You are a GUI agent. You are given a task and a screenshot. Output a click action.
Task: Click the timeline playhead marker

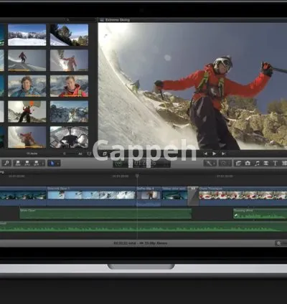tap(137, 176)
